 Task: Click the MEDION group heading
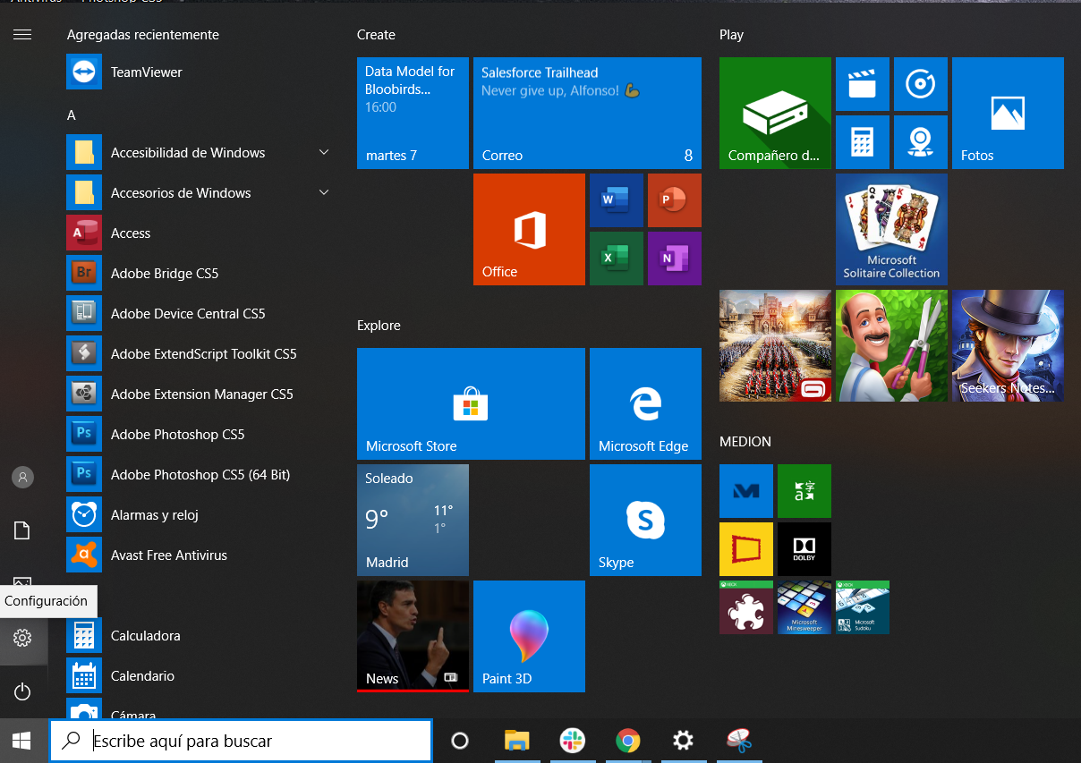point(745,442)
